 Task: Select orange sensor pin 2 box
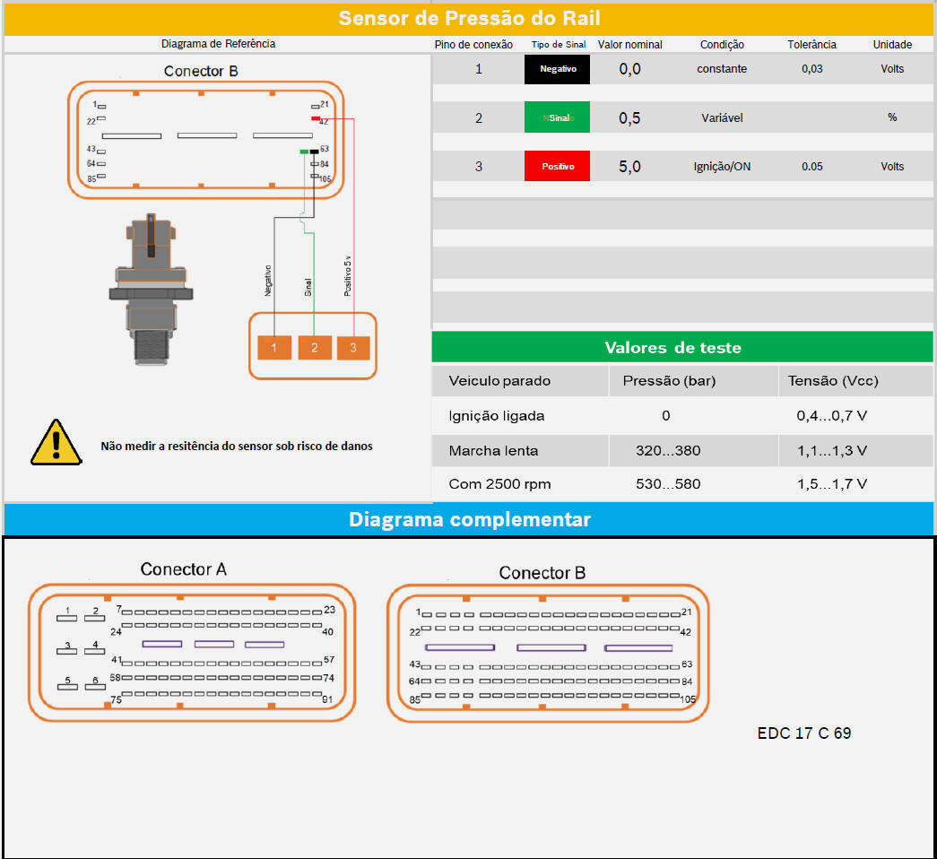pyautogui.click(x=314, y=348)
